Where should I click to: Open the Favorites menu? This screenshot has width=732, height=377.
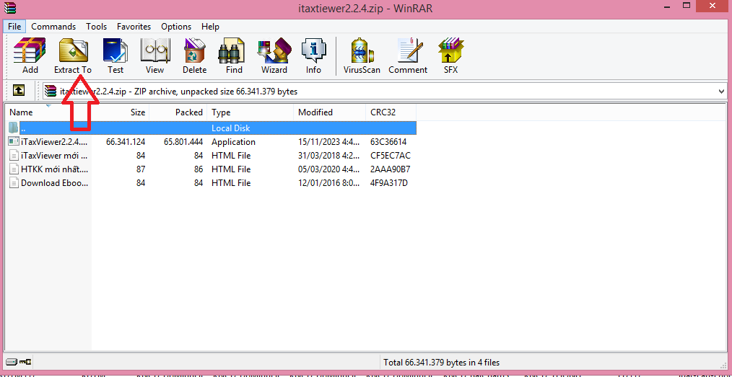tap(134, 27)
